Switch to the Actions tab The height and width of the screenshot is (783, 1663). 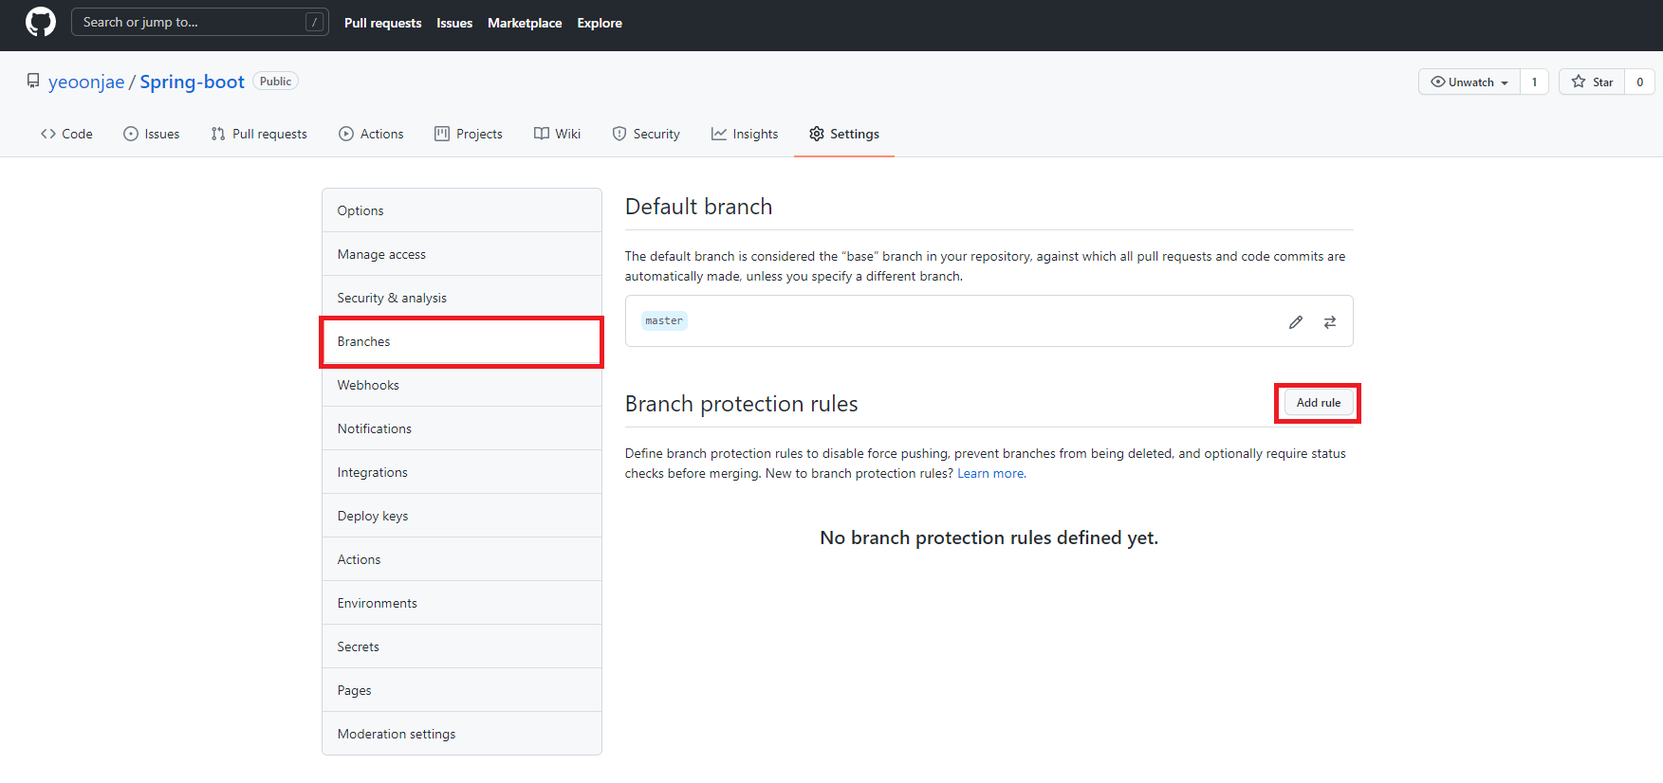coord(371,134)
